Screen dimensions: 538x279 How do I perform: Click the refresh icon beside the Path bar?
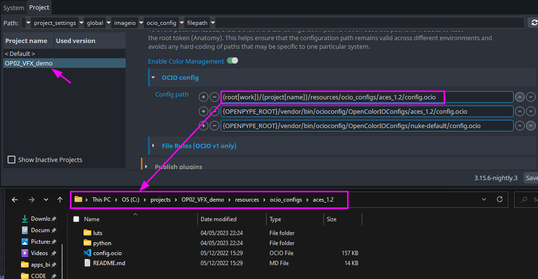click(x=533, y=23)
